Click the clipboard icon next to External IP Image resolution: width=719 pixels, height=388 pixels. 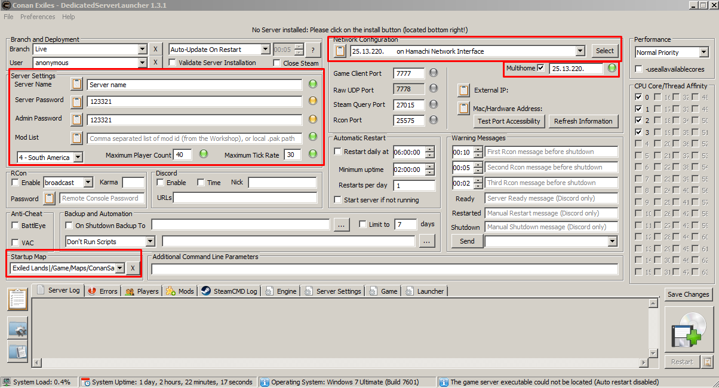point(463,91)
